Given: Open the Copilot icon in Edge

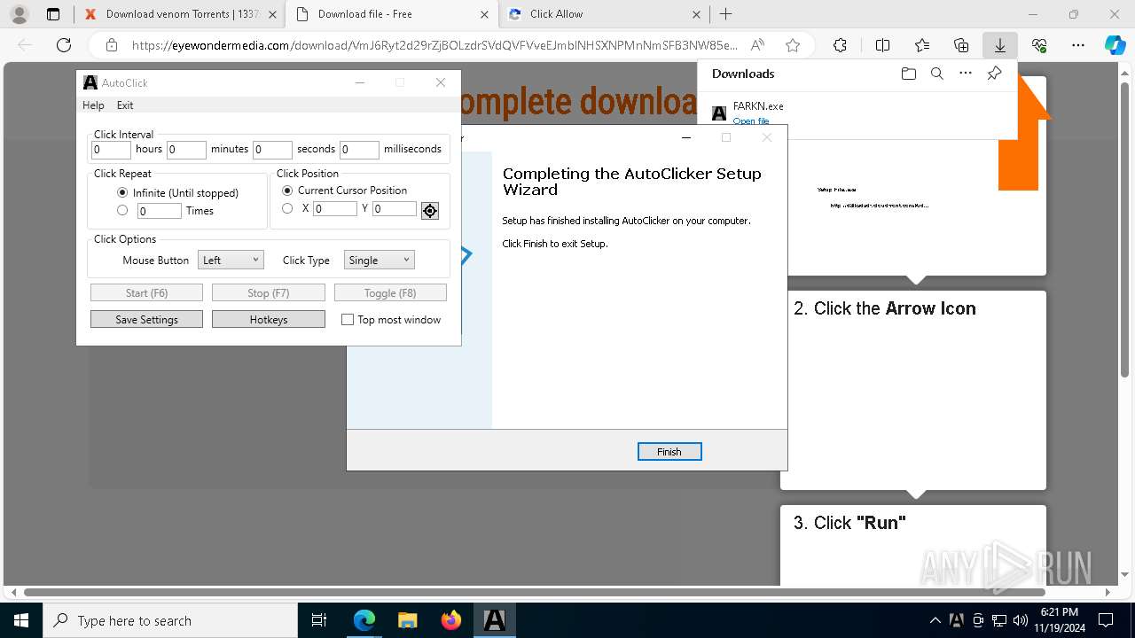Looking at the screenshot, I should pos(1115,45).
